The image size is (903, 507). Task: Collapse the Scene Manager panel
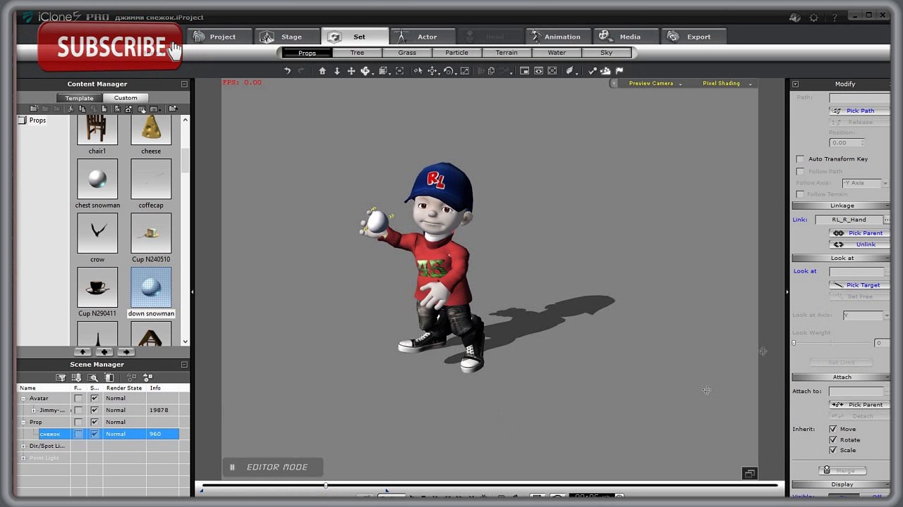184,365
